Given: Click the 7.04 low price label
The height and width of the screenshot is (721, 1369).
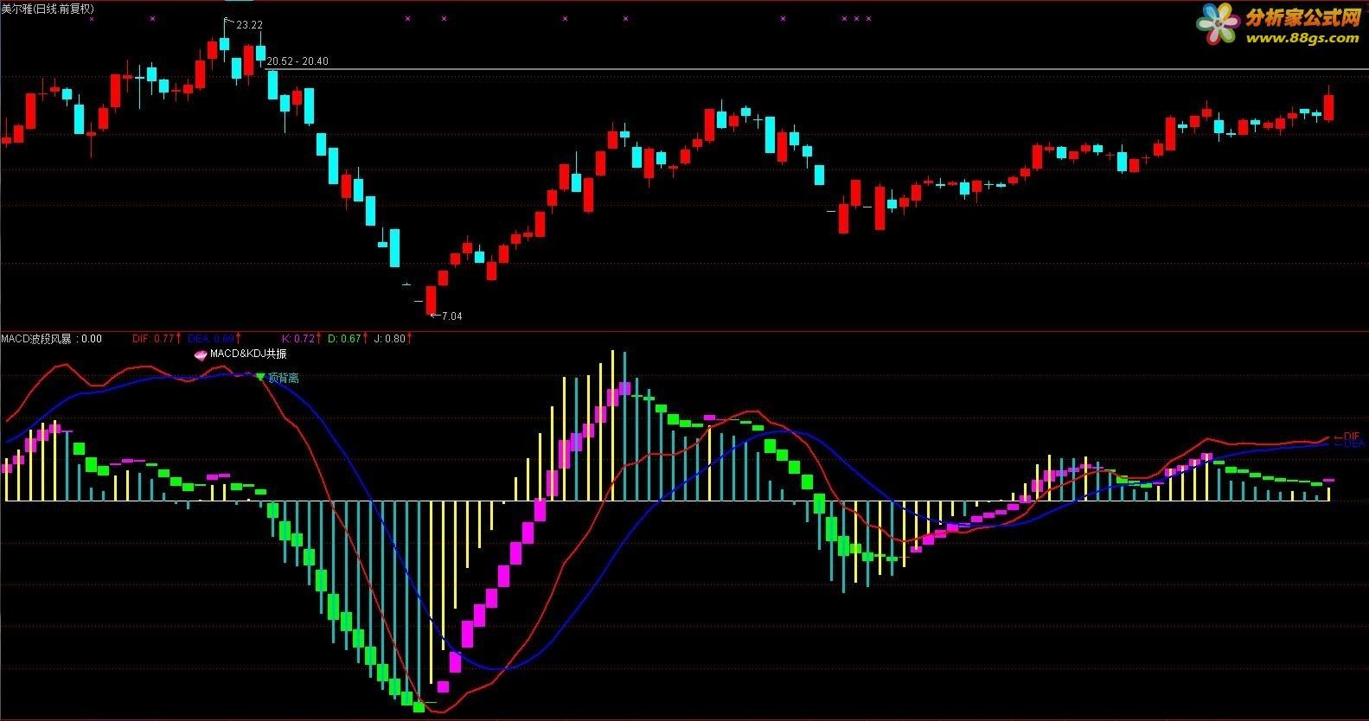Looking at the screenshot, I should click(451, 316).
